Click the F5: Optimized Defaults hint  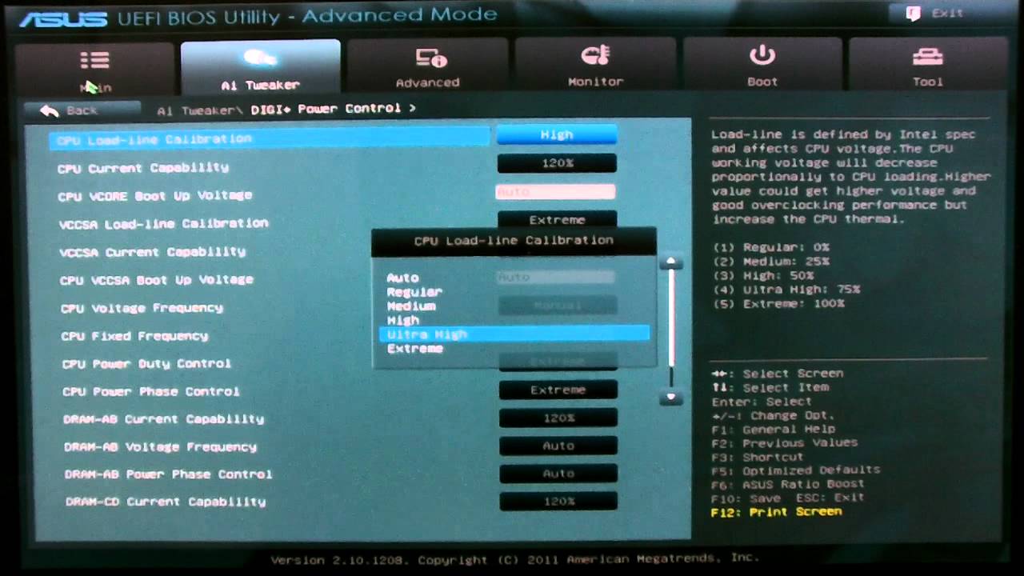click(x=795, y=470)
